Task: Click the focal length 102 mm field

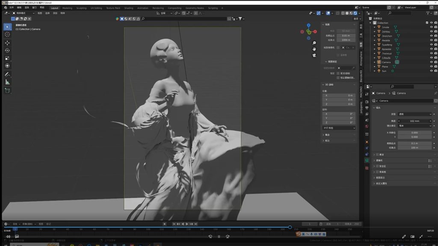Action: tap(414, 121)
